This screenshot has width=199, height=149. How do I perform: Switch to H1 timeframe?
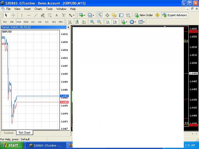coord(33,22)
